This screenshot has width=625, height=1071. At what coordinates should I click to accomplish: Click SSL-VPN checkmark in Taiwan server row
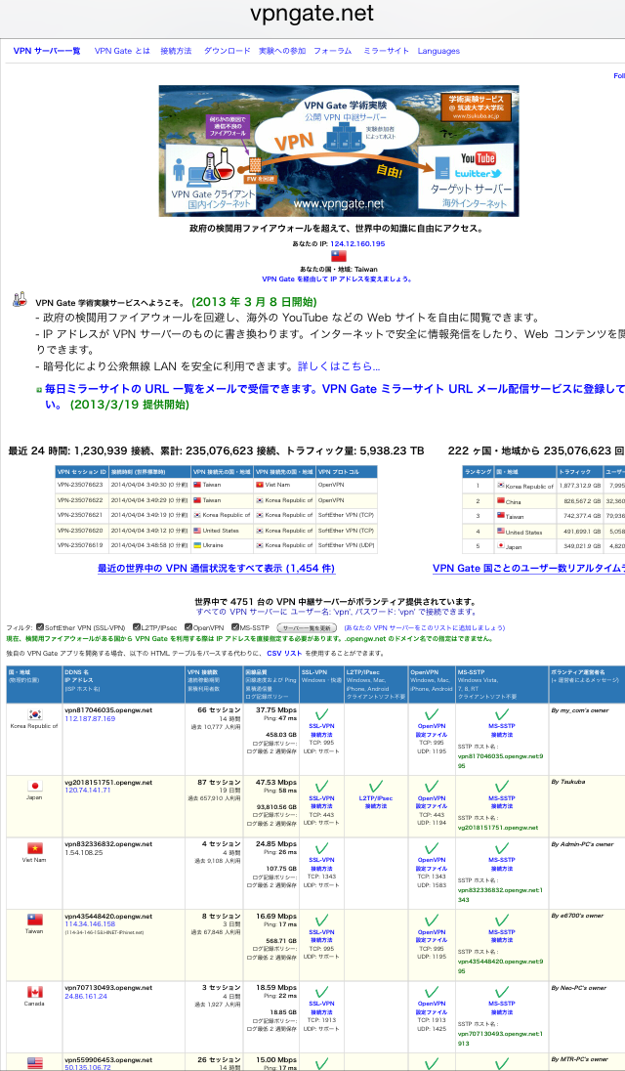point(321,922)
